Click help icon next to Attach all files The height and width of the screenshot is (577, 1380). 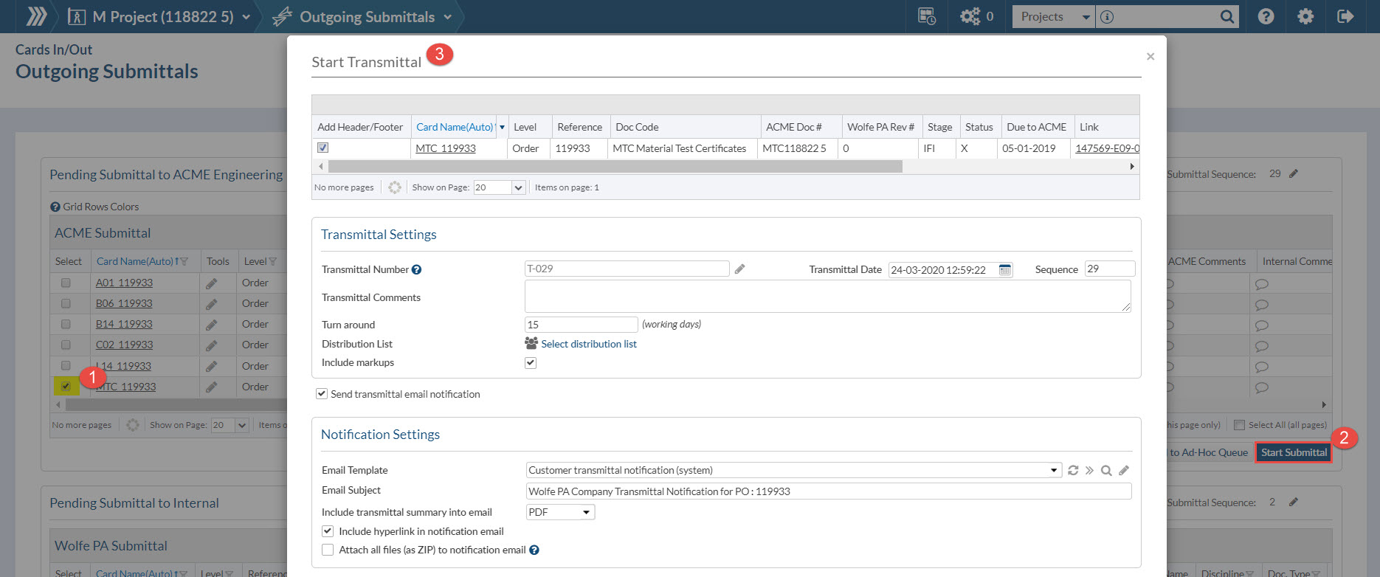point(534,550)
